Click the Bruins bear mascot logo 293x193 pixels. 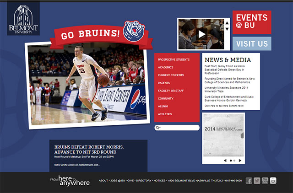134,31
